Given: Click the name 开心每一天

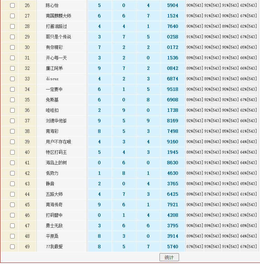Looking at the screenshot, I should (56, 58).
